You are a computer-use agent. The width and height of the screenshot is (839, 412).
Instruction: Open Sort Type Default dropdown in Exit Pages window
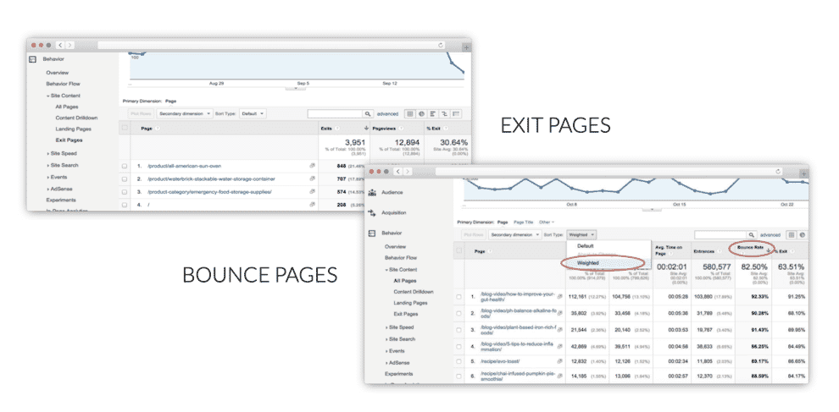coord(253,114)
